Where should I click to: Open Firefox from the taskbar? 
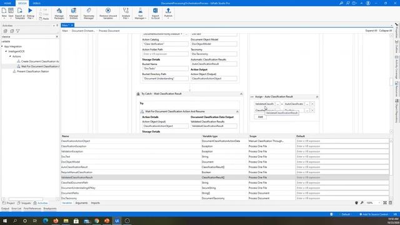[x=56, y=221]
